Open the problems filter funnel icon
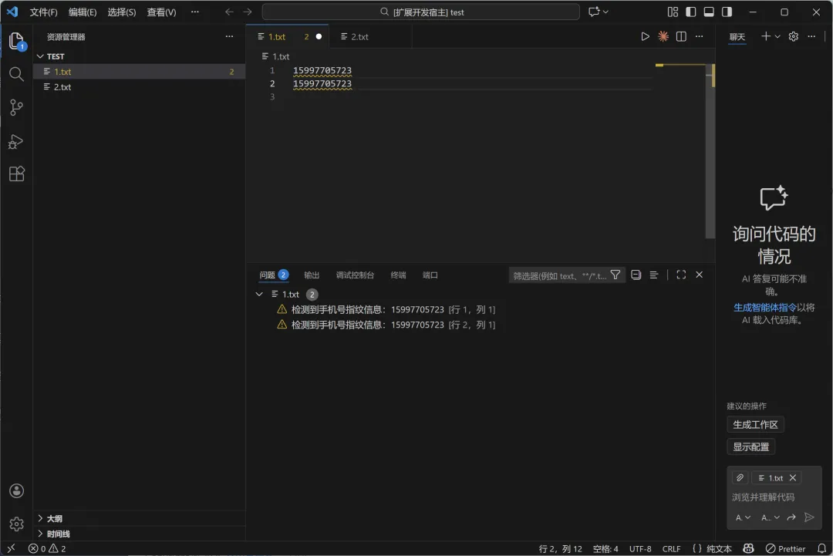Image resolution: width=833 pixels, height=556 pixels. [615, 274]
